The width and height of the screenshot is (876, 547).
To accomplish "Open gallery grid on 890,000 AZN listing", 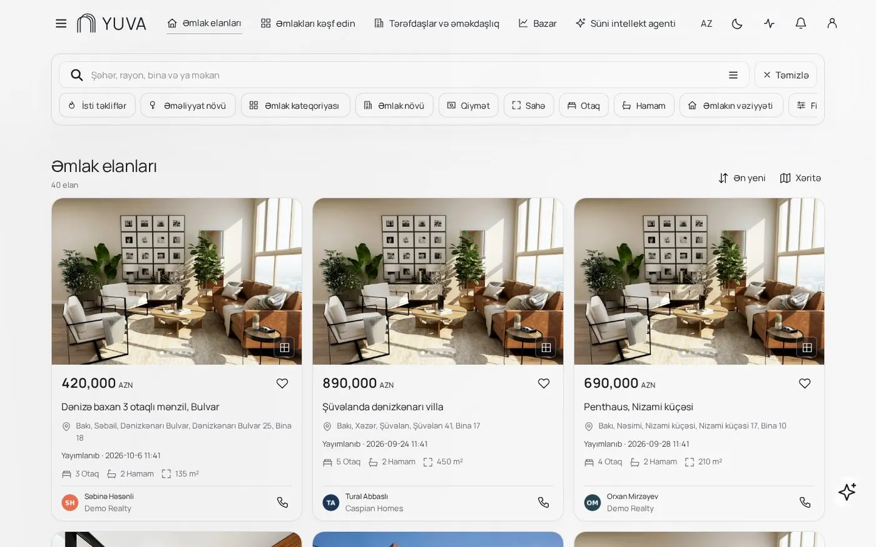I will pos(546,348).
